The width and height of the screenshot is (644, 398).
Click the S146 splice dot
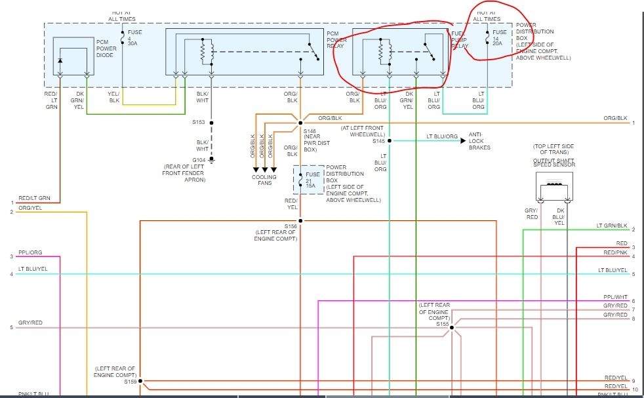click(300, 123)
